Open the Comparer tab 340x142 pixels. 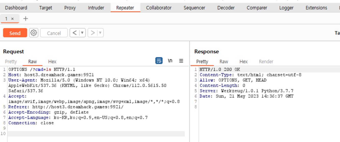click(x=257, y=8)
